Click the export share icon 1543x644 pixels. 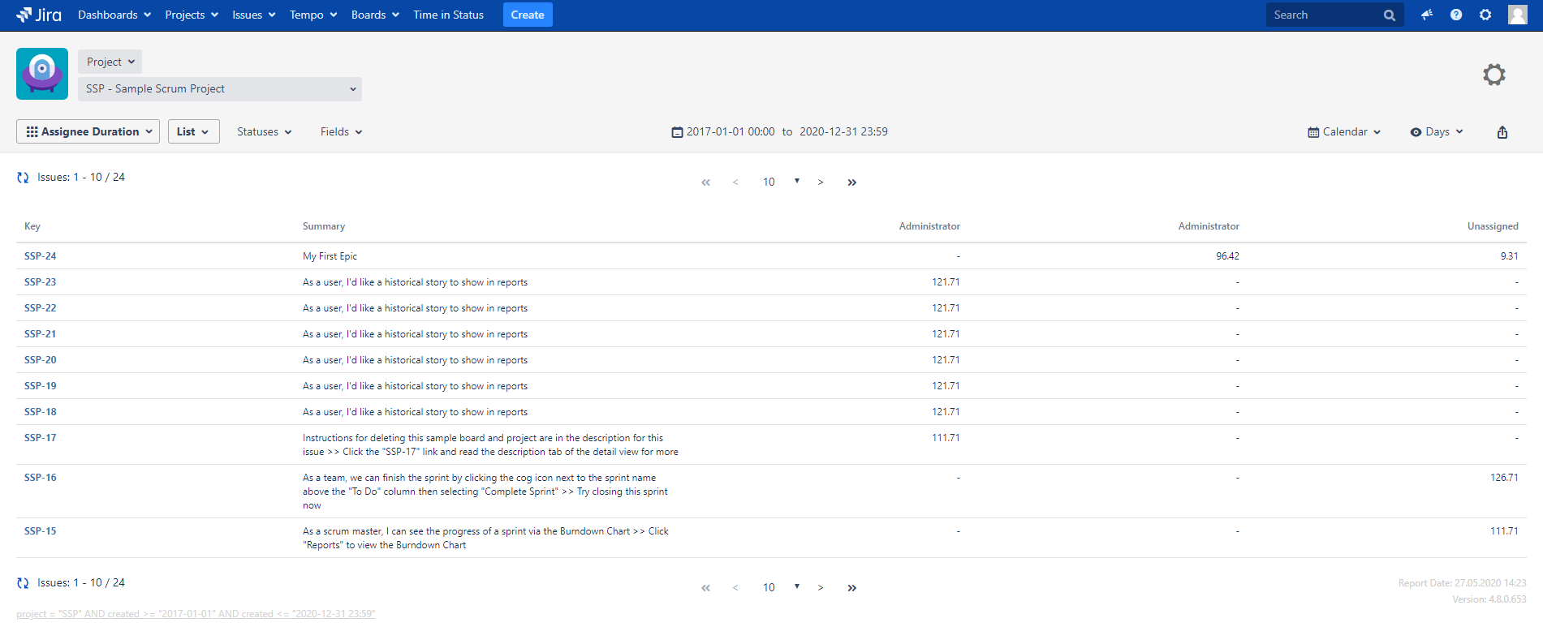click(1502, 132)
